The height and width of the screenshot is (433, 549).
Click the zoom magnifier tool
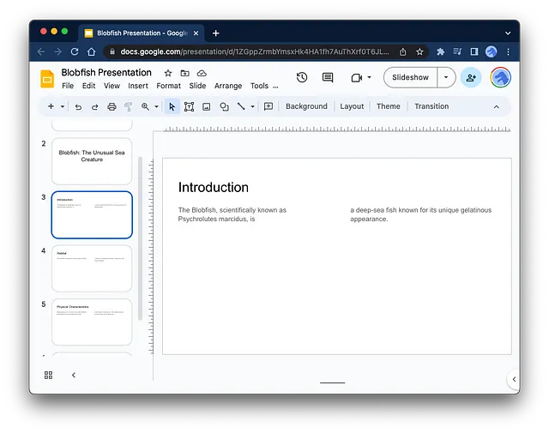(145, 106)
